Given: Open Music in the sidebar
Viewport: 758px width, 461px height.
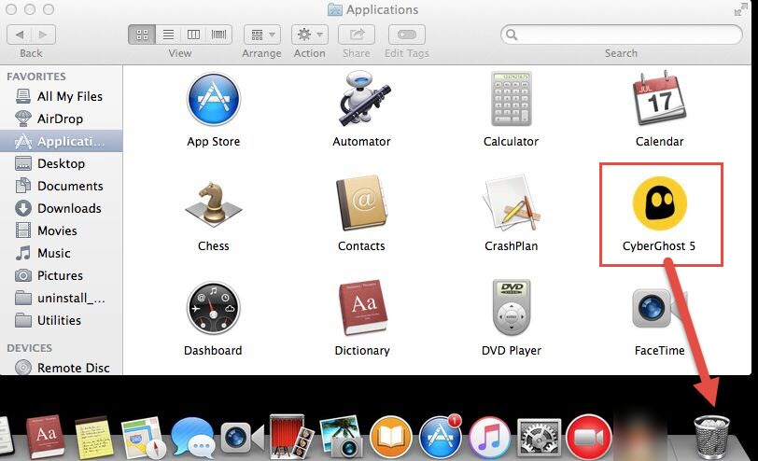Looking at the screenshot, I should 62,253.
